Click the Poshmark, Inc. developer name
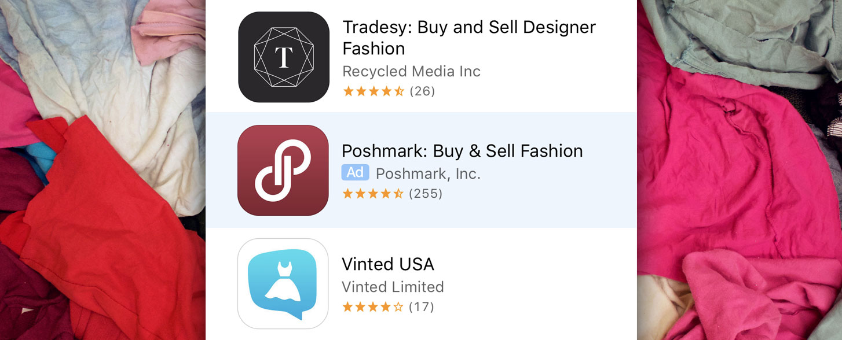 [429, 172]
